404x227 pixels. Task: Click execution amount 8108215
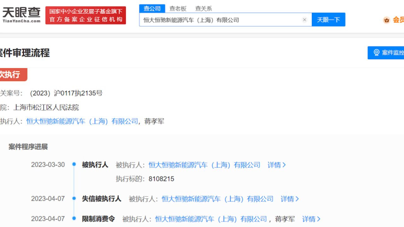coord(161,179)
